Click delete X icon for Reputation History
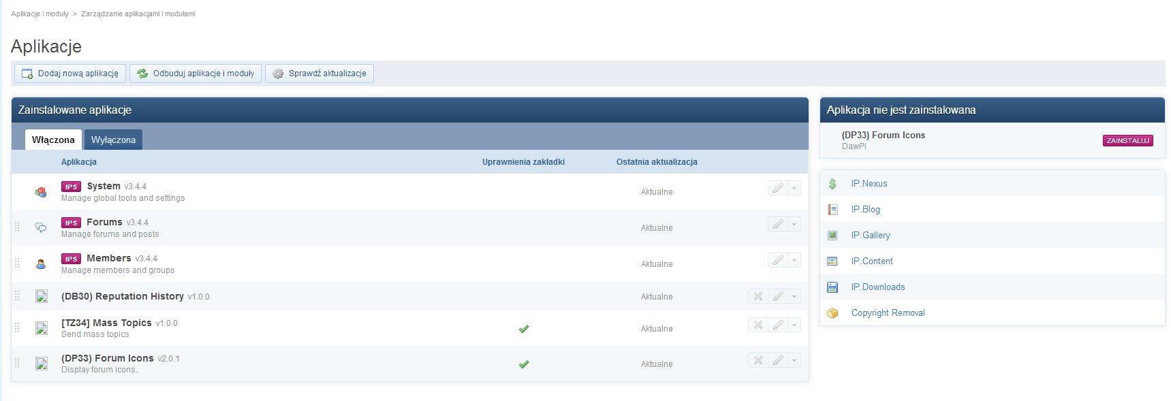The width and height of the screenshot is (1171, 401). pos(758,296)
